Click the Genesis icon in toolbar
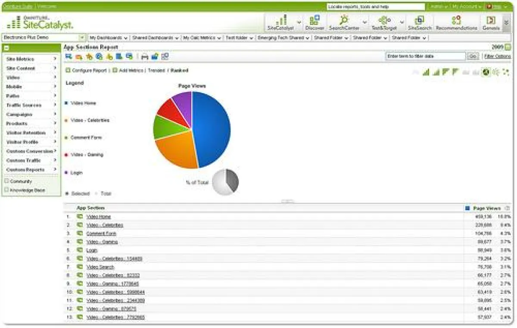The image size is (517, 328). [x=491, y=22]
